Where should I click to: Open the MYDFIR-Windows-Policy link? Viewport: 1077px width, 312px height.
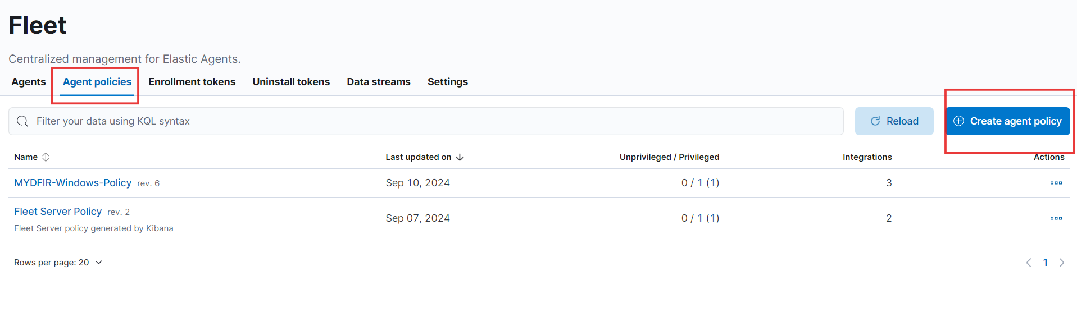(x=73, y=183)
